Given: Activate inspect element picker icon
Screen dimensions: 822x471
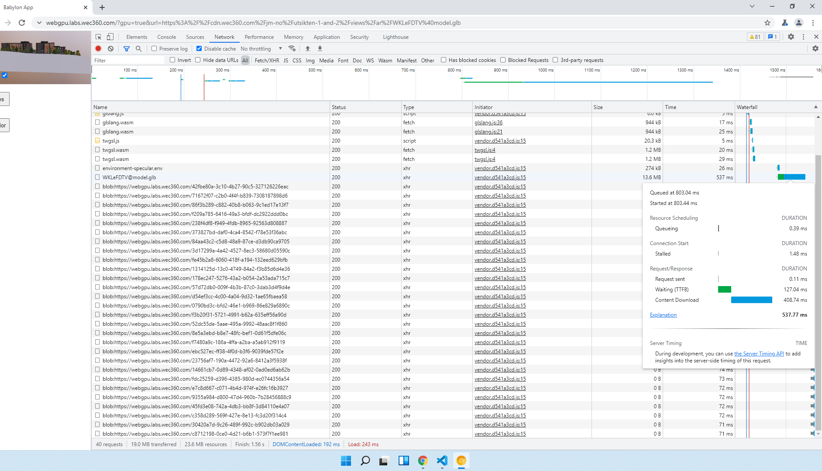Looking at the screenshot, I should pyautogui.click(x=99, y=37).
